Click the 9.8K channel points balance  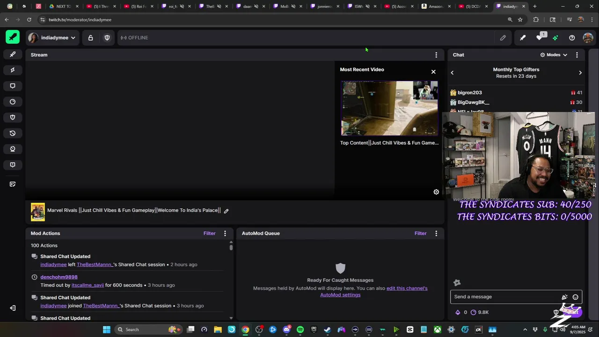[x=480, y=312]
